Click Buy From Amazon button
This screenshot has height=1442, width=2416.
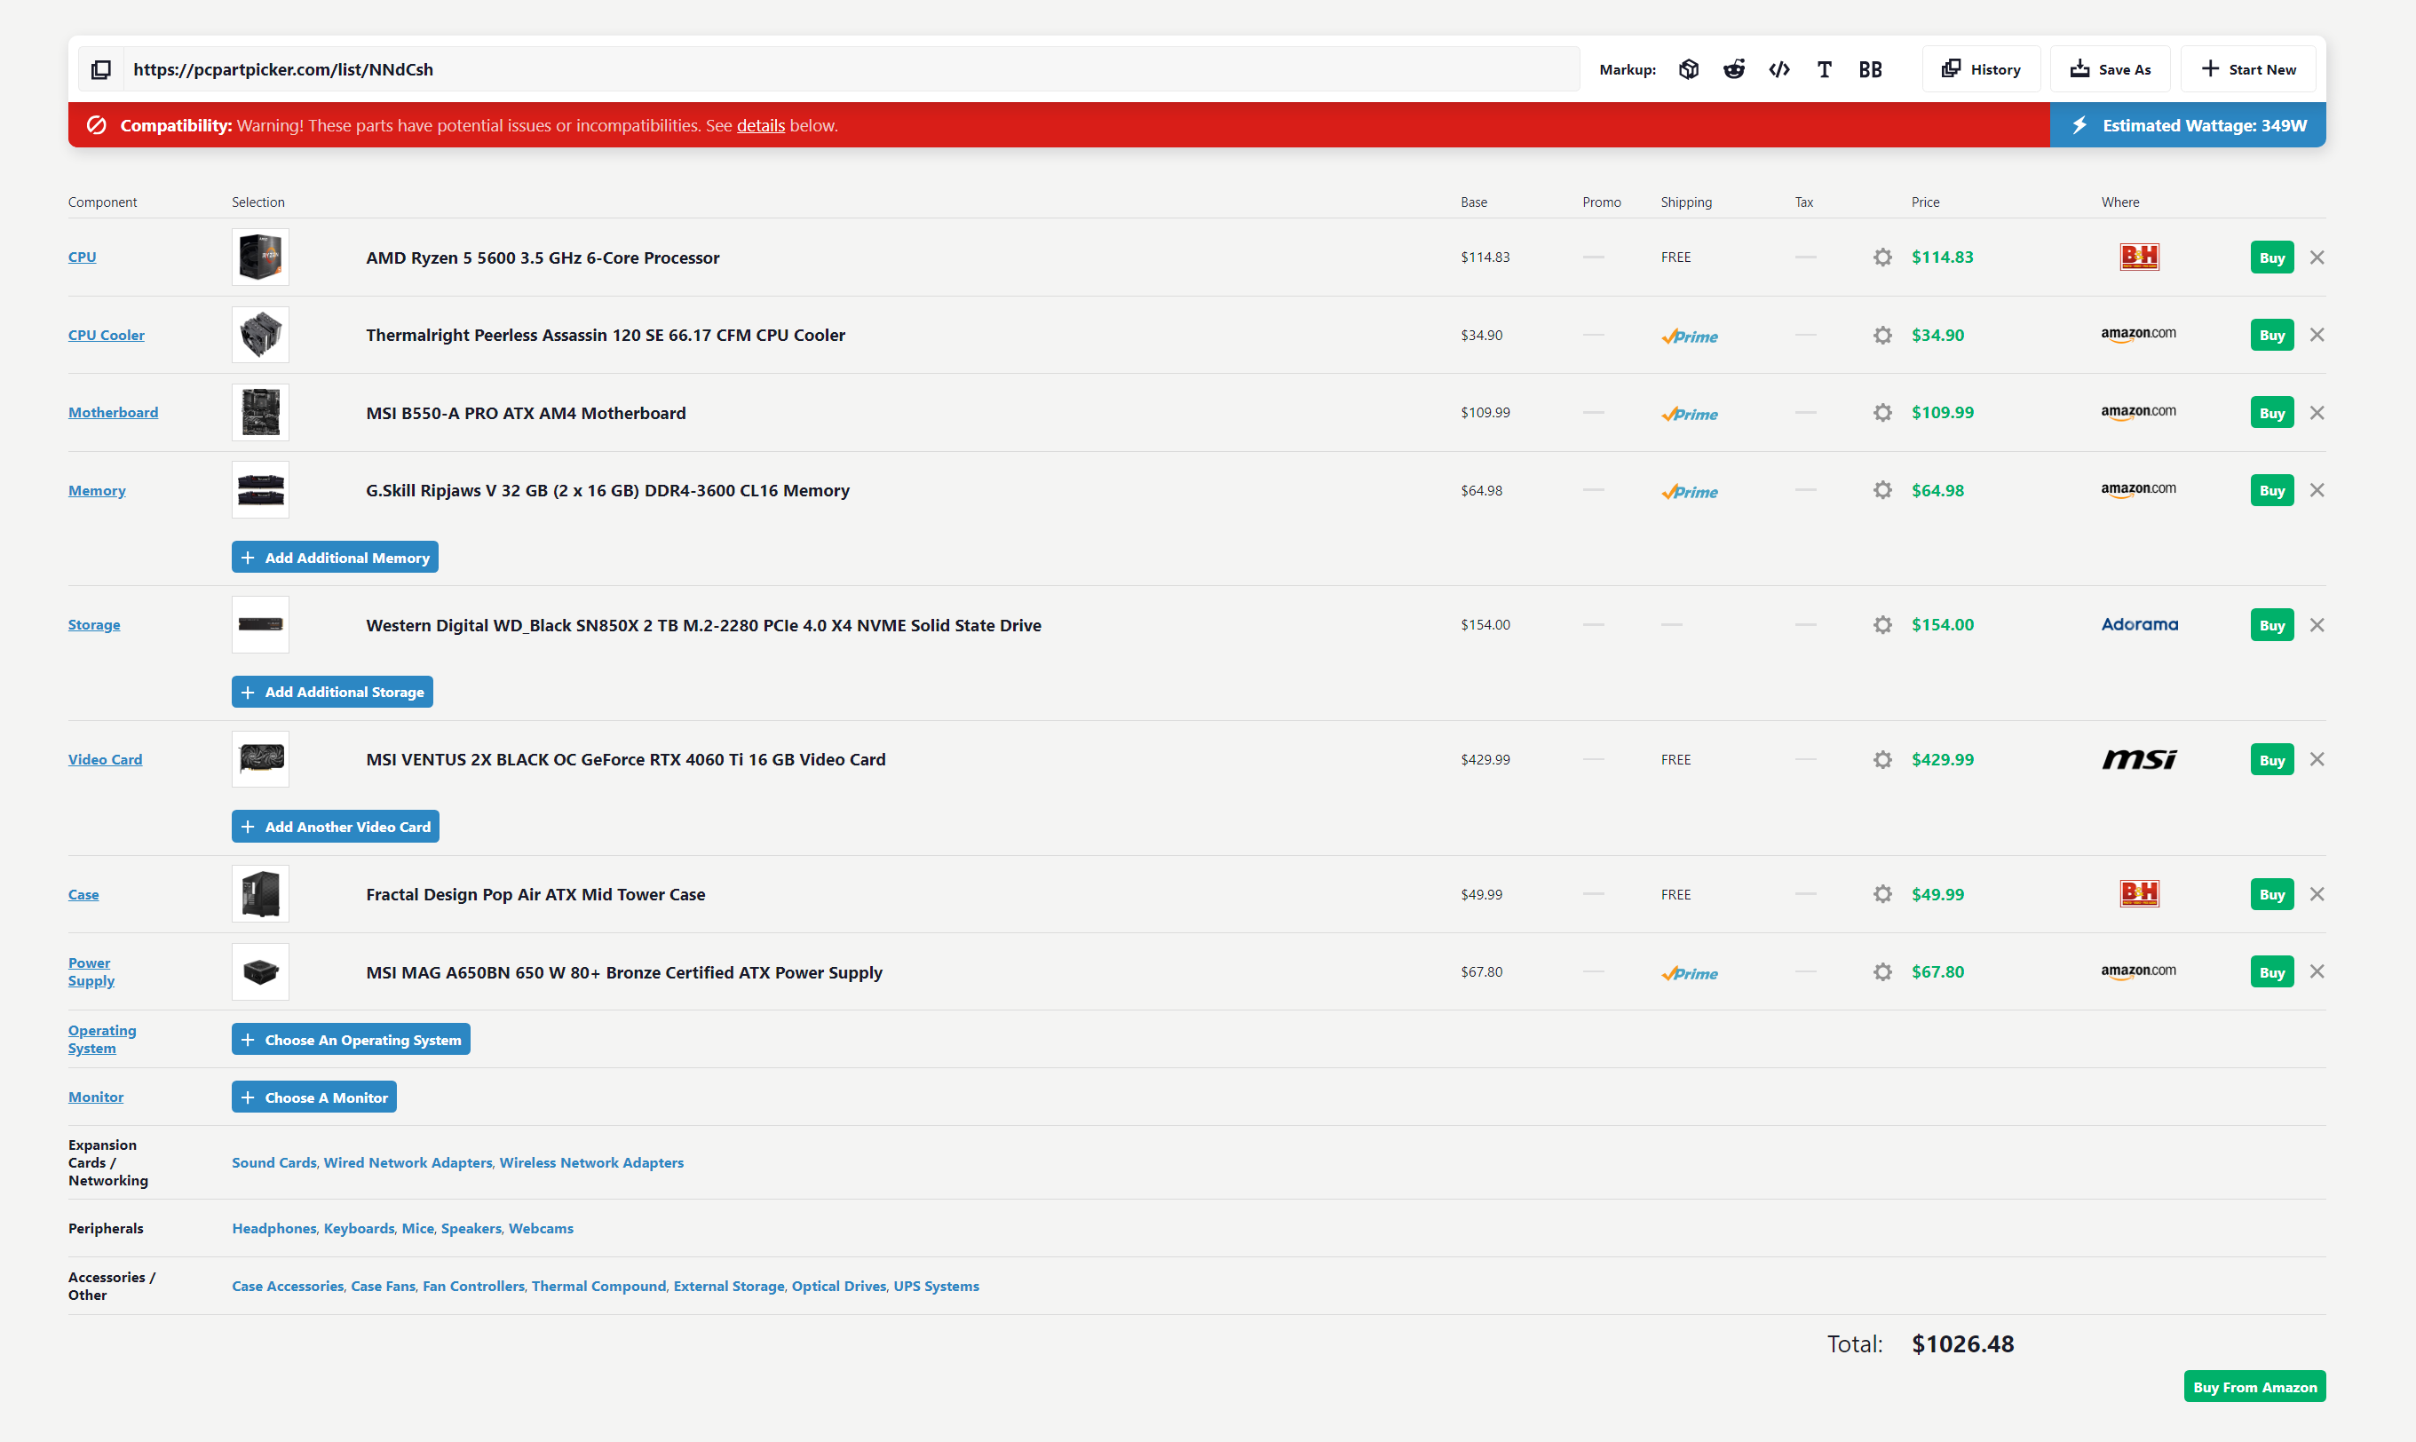pos(2254,1388)
